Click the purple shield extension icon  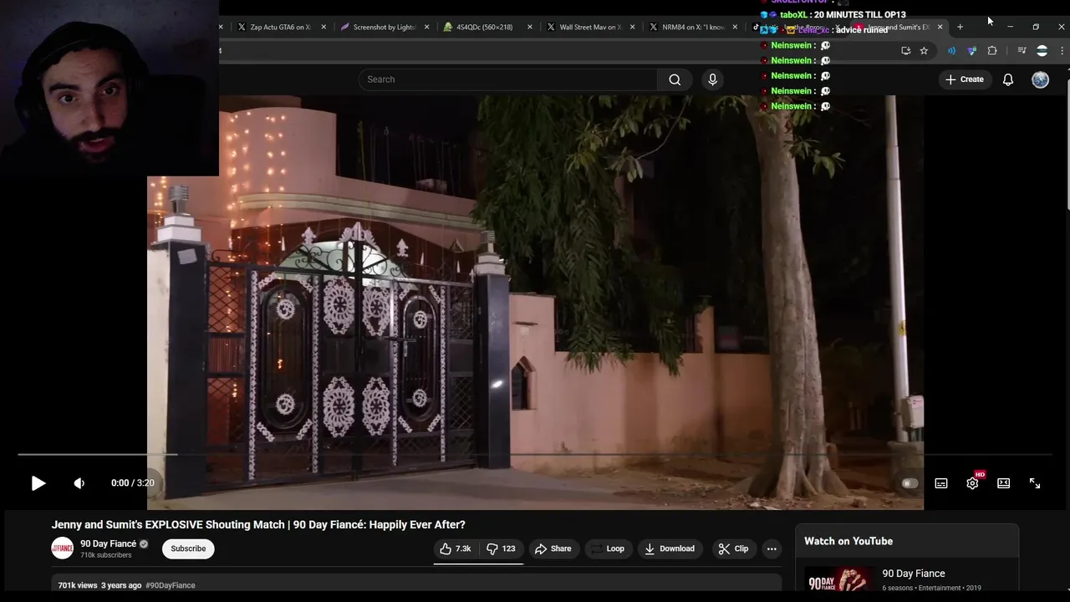[x=971, y=51]
